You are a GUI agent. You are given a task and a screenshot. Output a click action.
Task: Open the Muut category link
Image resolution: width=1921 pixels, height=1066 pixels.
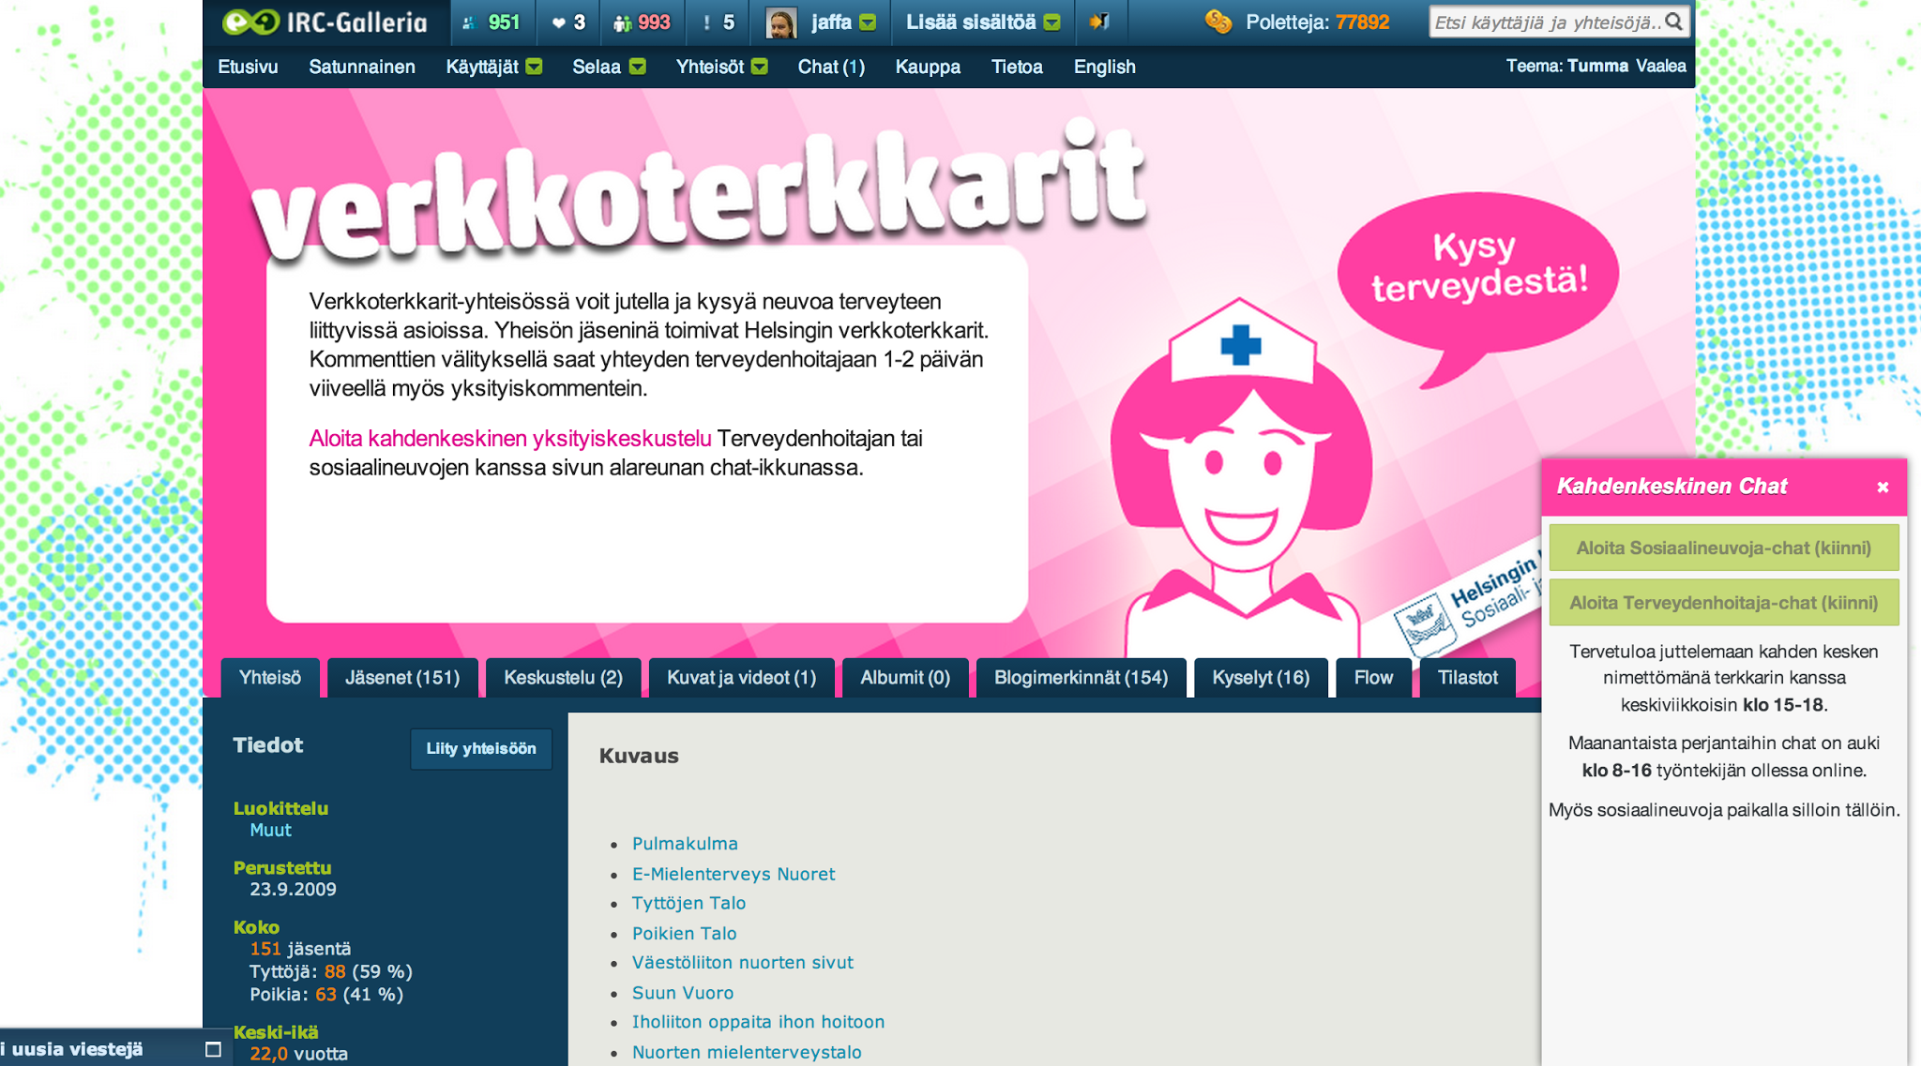coord(270,830)
